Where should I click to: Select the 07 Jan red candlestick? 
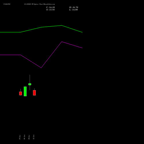pyautogui.click(x=20, y=93)
